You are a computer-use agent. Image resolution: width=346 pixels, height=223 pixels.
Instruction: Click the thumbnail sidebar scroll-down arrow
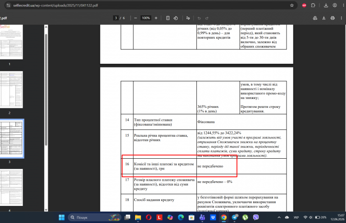[46, 210]
